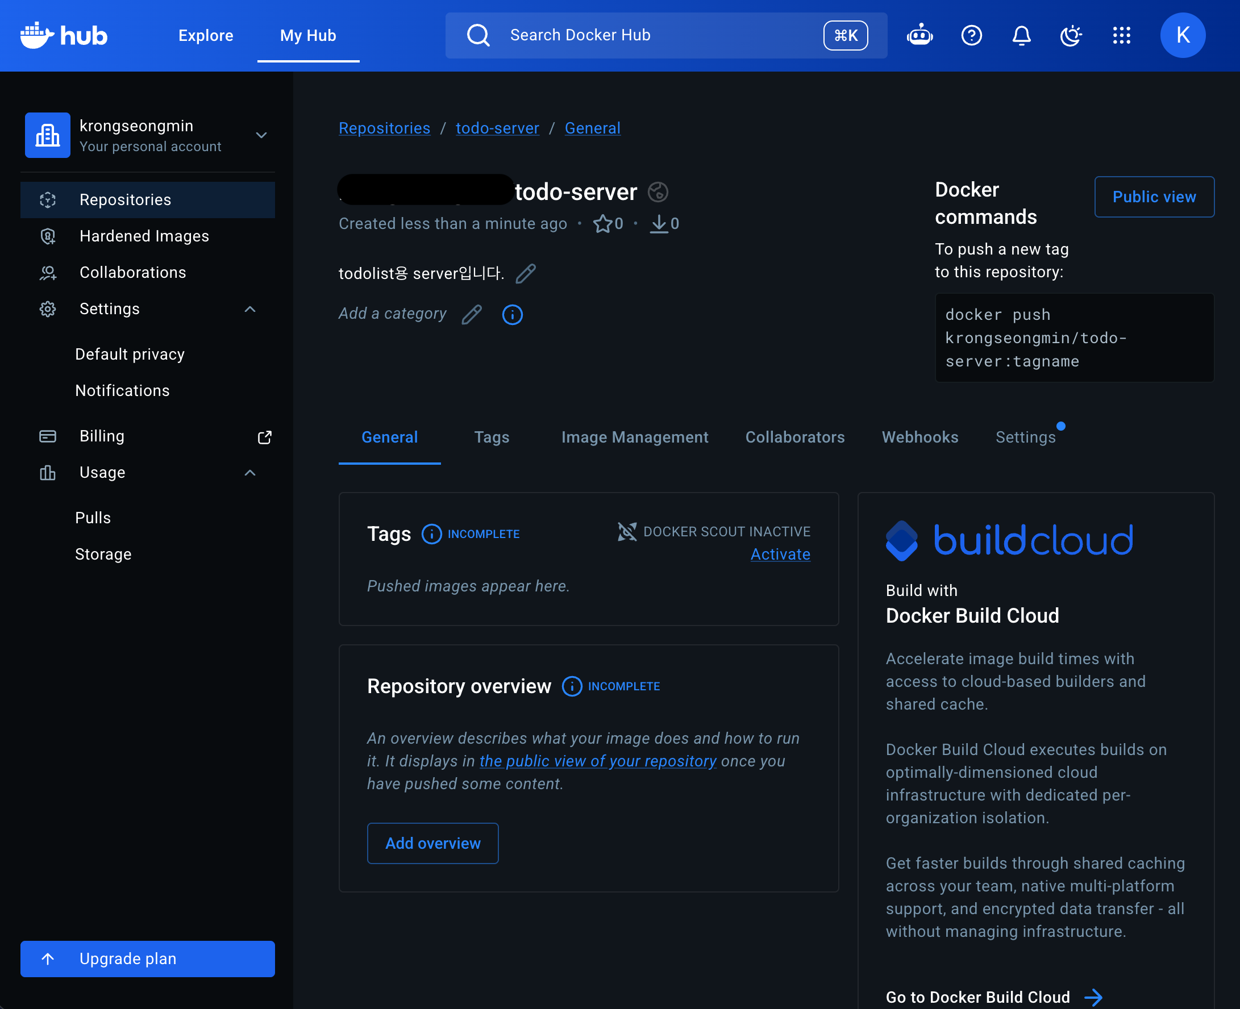
Task: Click the arrow after Go to Docker Build Cloud
Action: tap(1093, 998)
